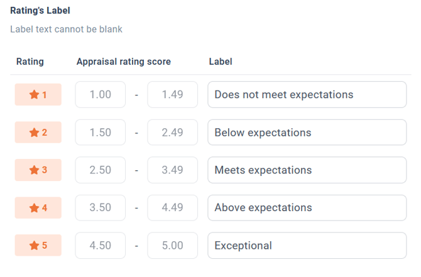Edit the 'Meets expectations' label field
Image resolution: width=421 pixels, height=277 pixels.
click(x=307, y=170)
